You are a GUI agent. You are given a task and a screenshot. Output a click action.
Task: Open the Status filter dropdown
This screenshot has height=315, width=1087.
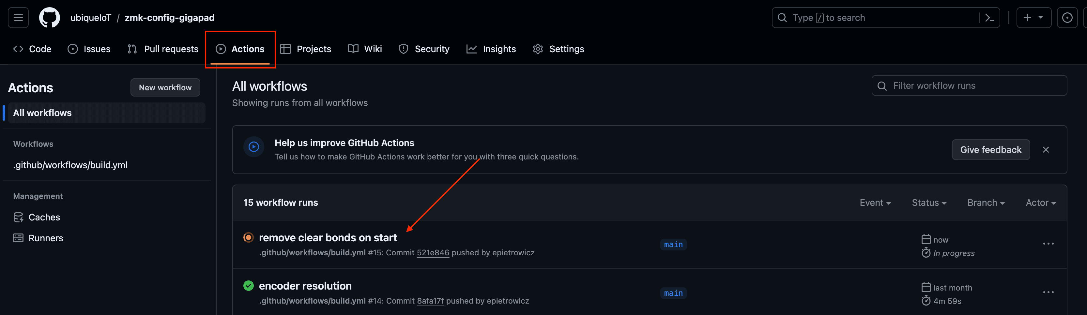coord(928,202)
